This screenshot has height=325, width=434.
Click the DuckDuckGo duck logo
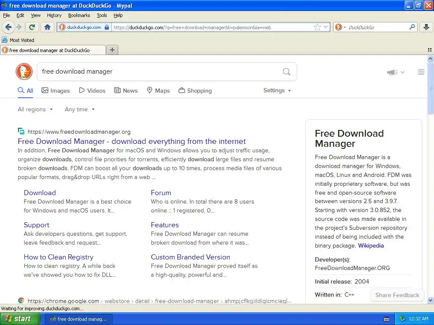24,72
